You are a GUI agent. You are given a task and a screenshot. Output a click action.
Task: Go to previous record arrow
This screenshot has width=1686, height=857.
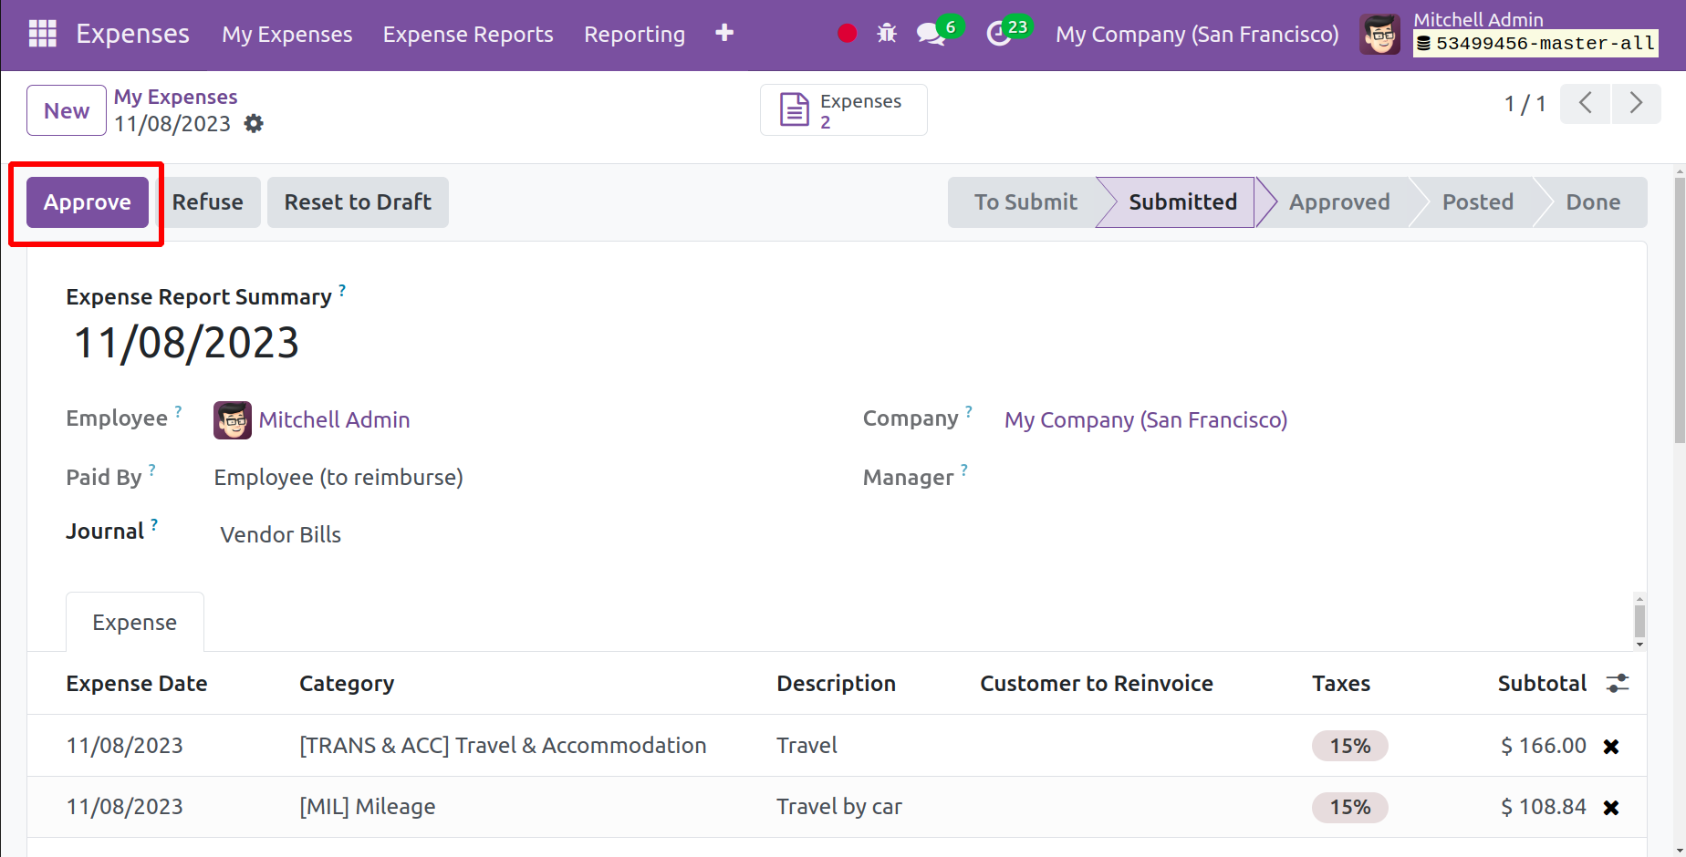coord(1586,103)
